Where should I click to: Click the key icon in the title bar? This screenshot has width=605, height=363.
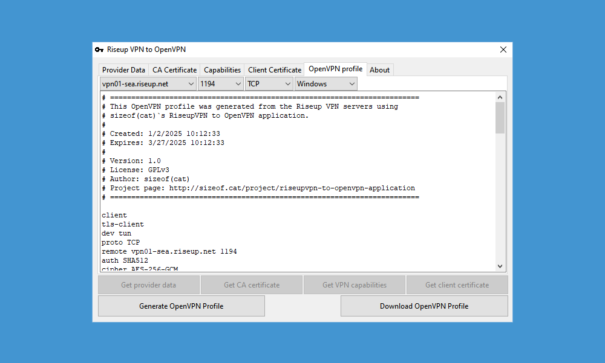click(x=99, y=50)
